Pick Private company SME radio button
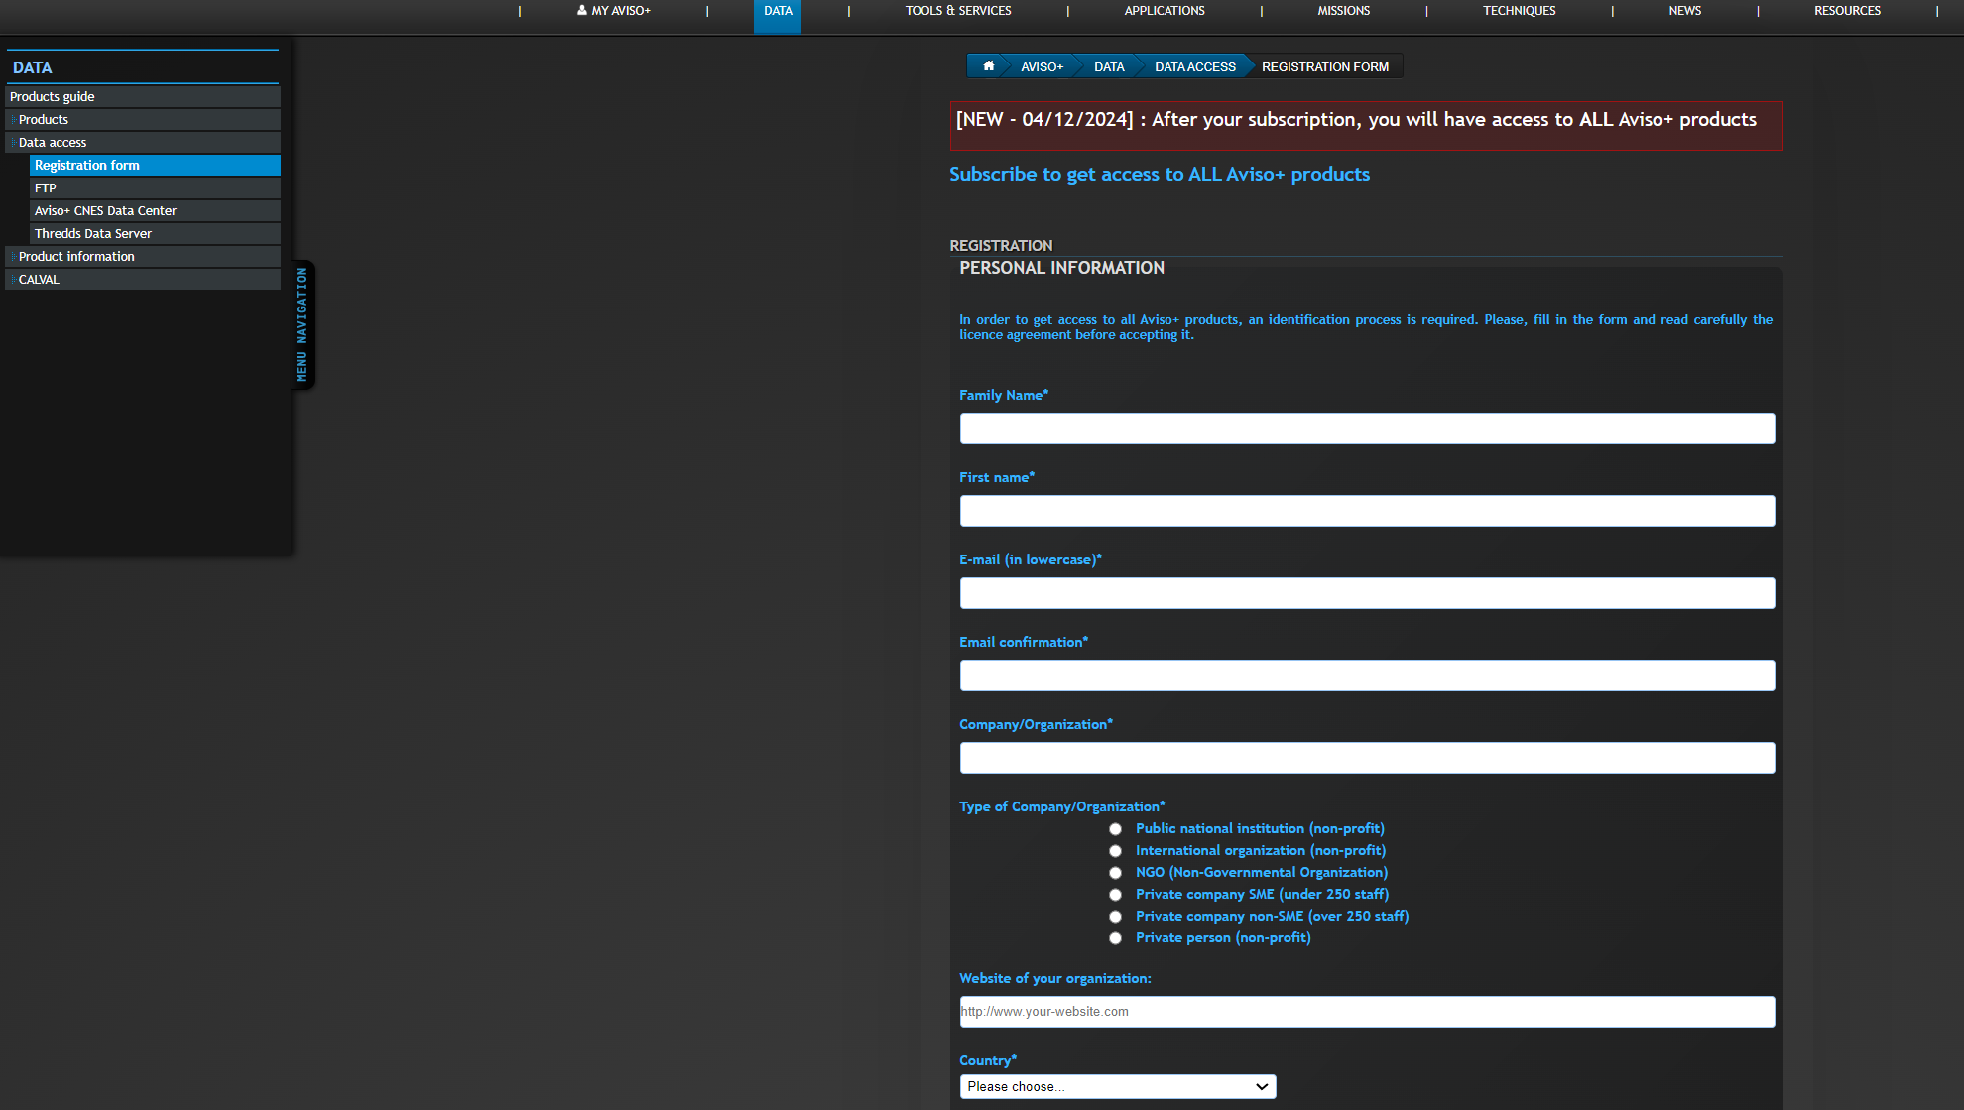1964x1110 pixels. coord(1115,895)
